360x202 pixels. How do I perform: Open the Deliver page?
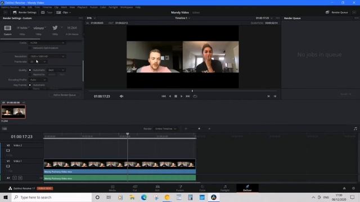pos(247,189)
